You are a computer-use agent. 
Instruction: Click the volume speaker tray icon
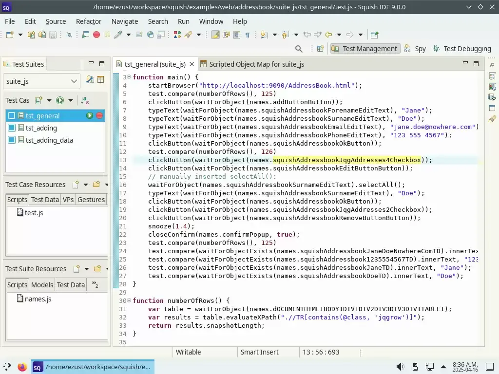(401, 367)
